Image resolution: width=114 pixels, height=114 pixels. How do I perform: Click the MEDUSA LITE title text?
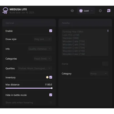tap(18, 9)
